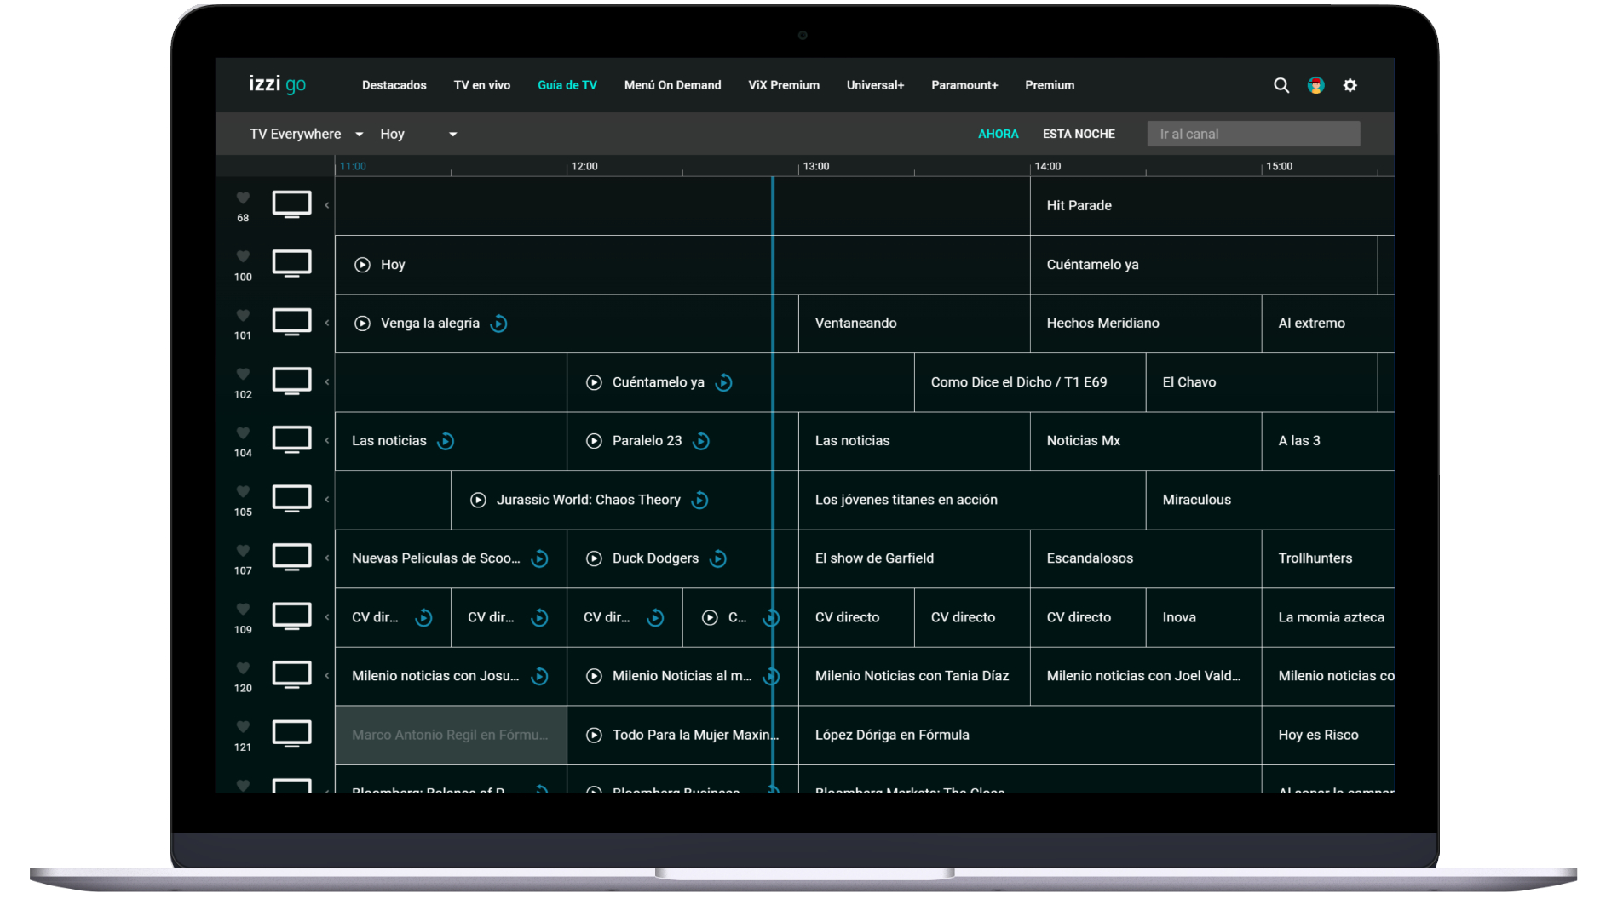Image resolution: width=1600 pixels, height=899 pixels.
Task: Open the search icon in the header
Action: click(x=1281, y=85)
